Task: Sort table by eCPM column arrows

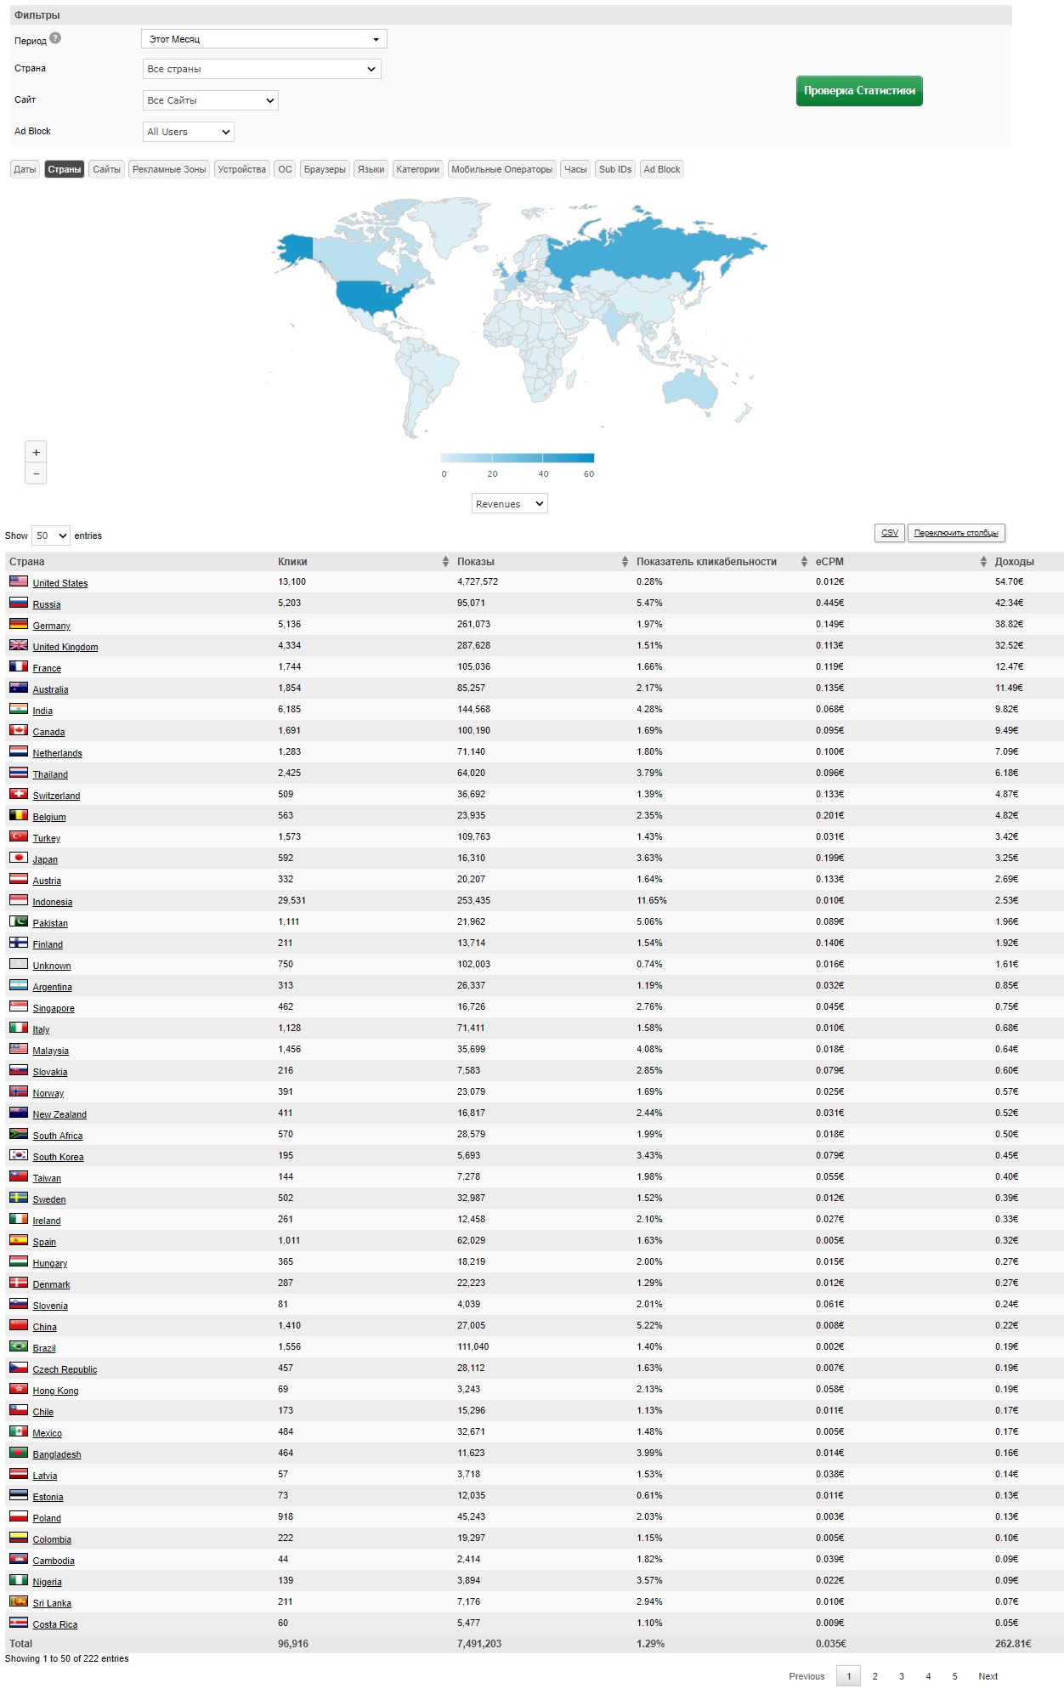Action: pyautogui.click(x=983, y=562)
